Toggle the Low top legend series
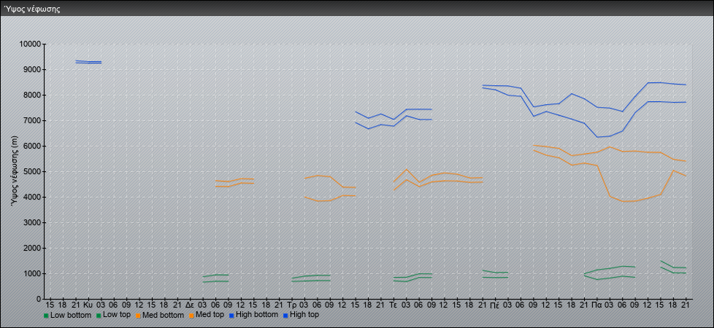714x328 pixels. coord(113,314)
